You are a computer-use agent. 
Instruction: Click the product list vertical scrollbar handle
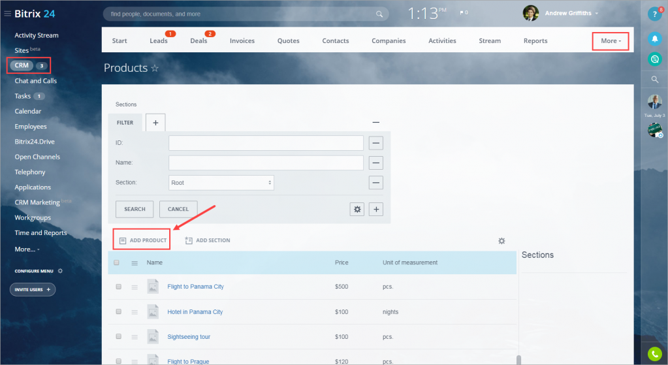(518, 360)
